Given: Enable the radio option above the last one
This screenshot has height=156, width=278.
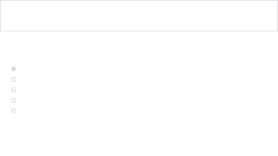Looking at the screenshot, I should 14,100.
